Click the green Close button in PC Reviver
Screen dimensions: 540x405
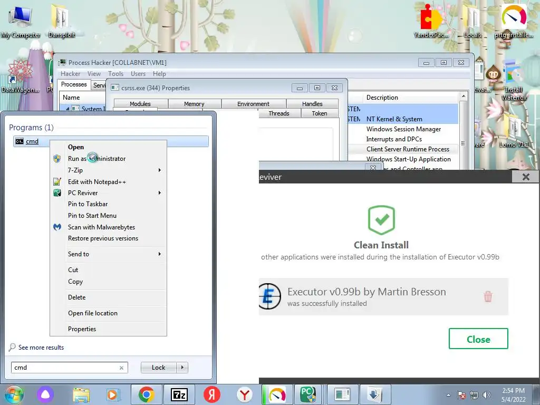478,339
